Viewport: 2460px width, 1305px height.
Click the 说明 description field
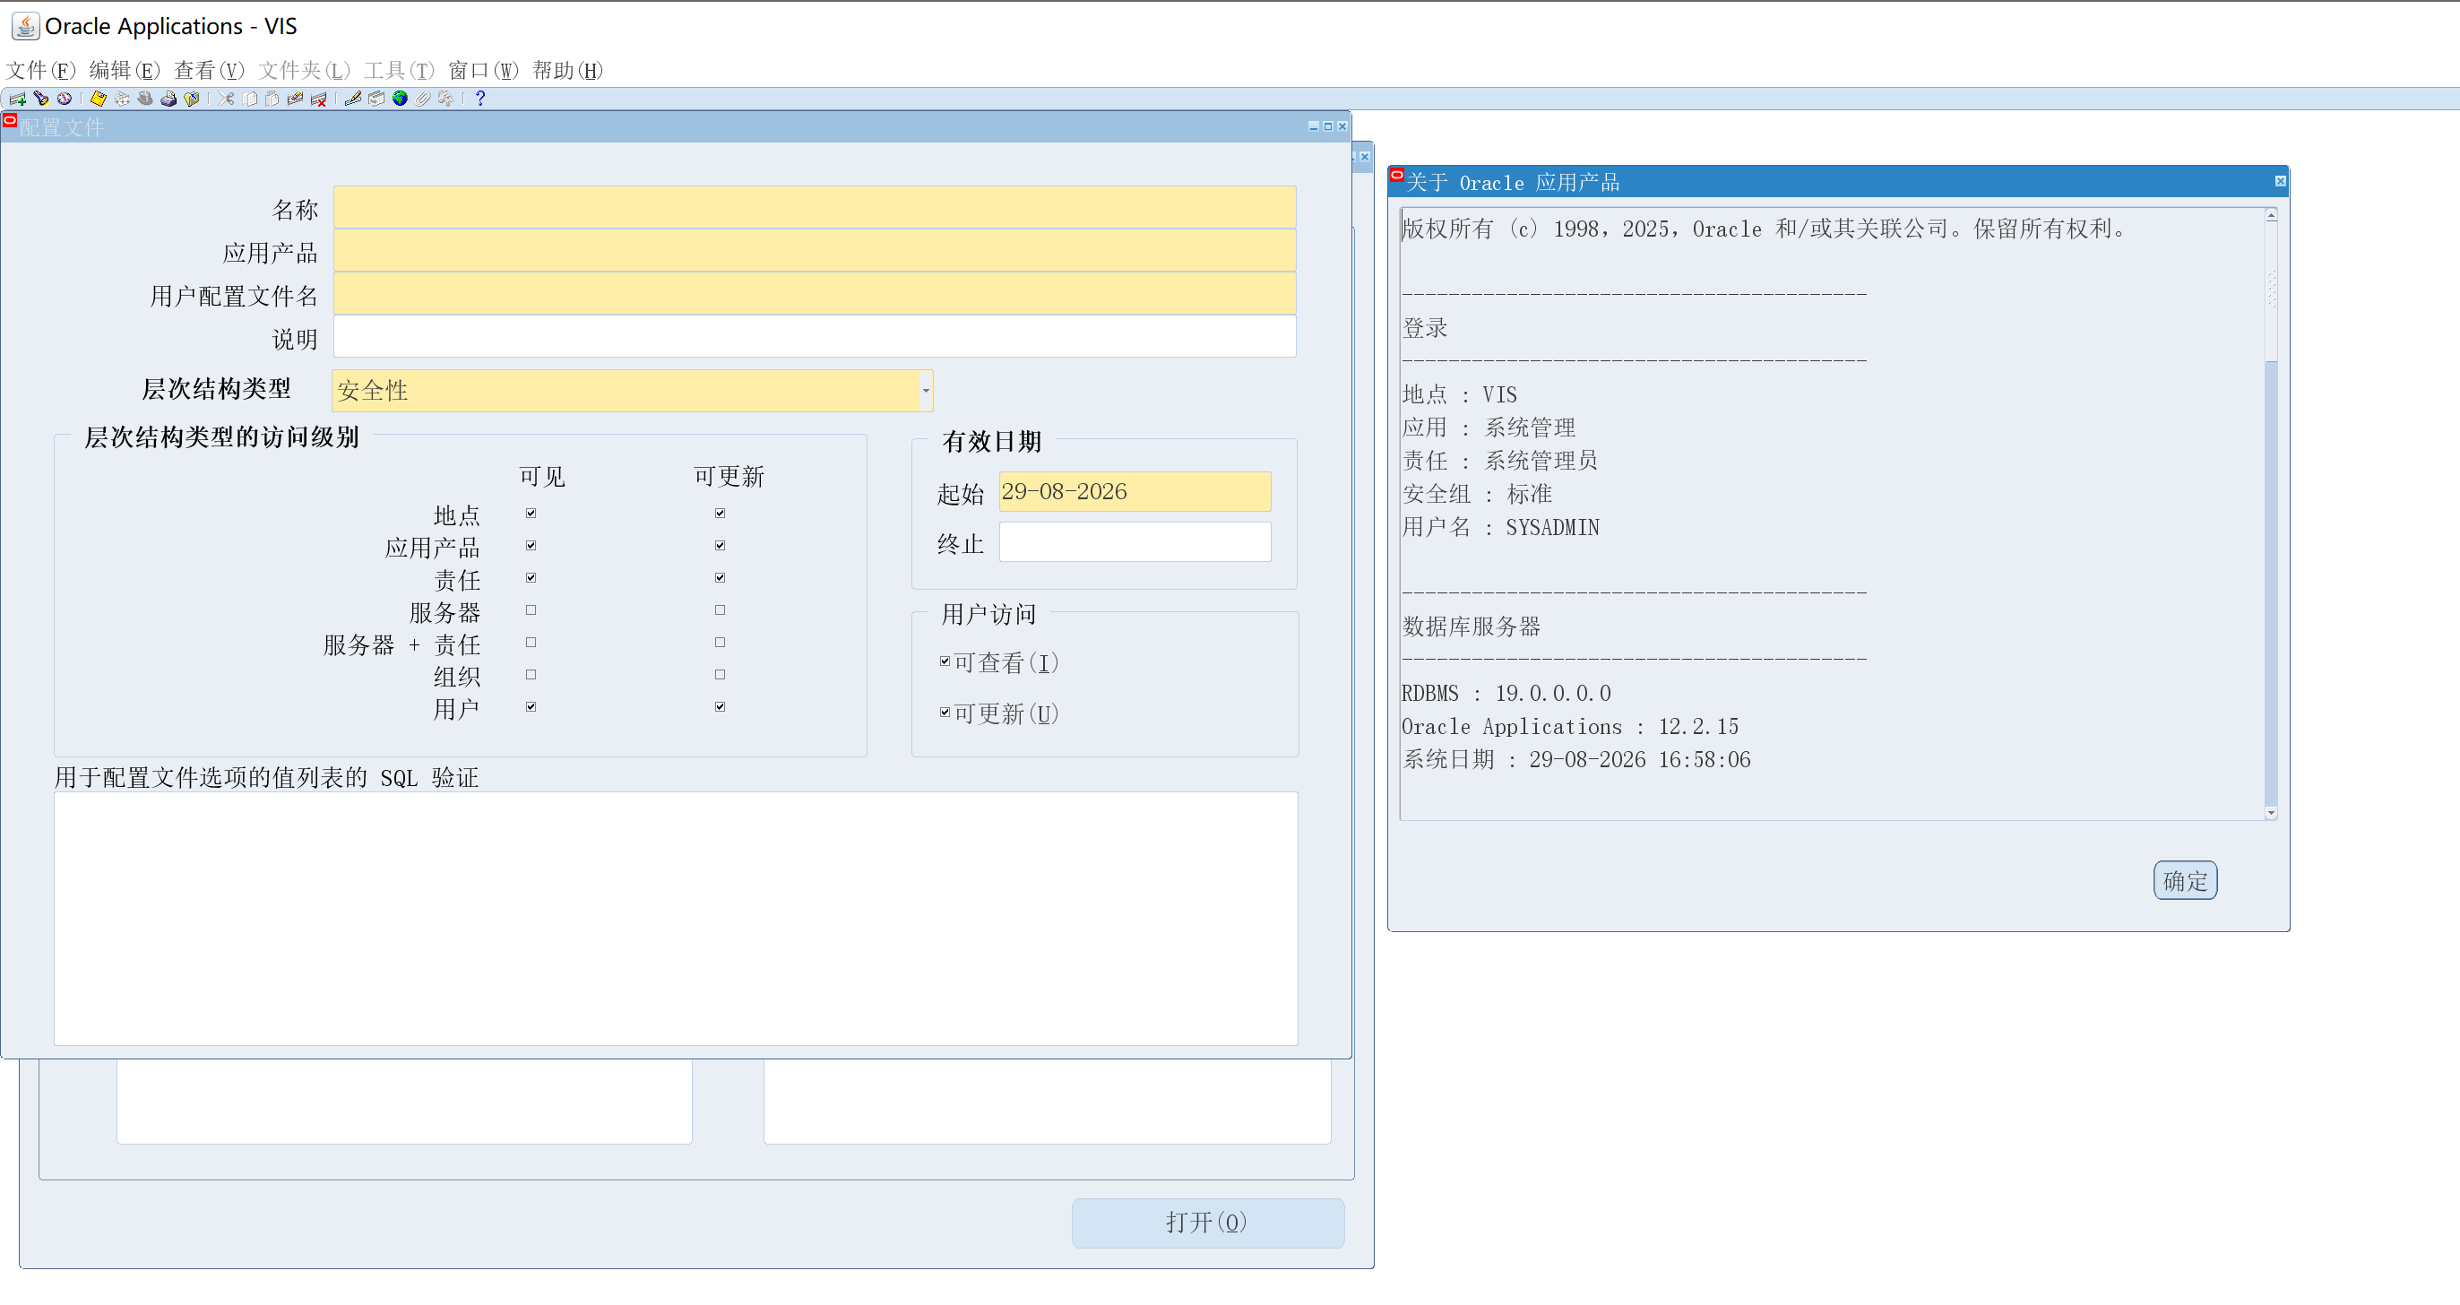815,336
